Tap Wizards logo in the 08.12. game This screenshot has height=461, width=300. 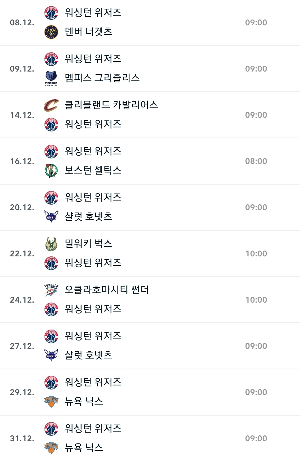[51, 13]
